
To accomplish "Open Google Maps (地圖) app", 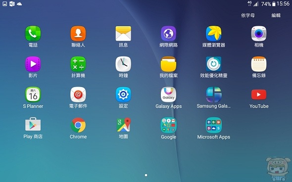I will tap(123, 125).
